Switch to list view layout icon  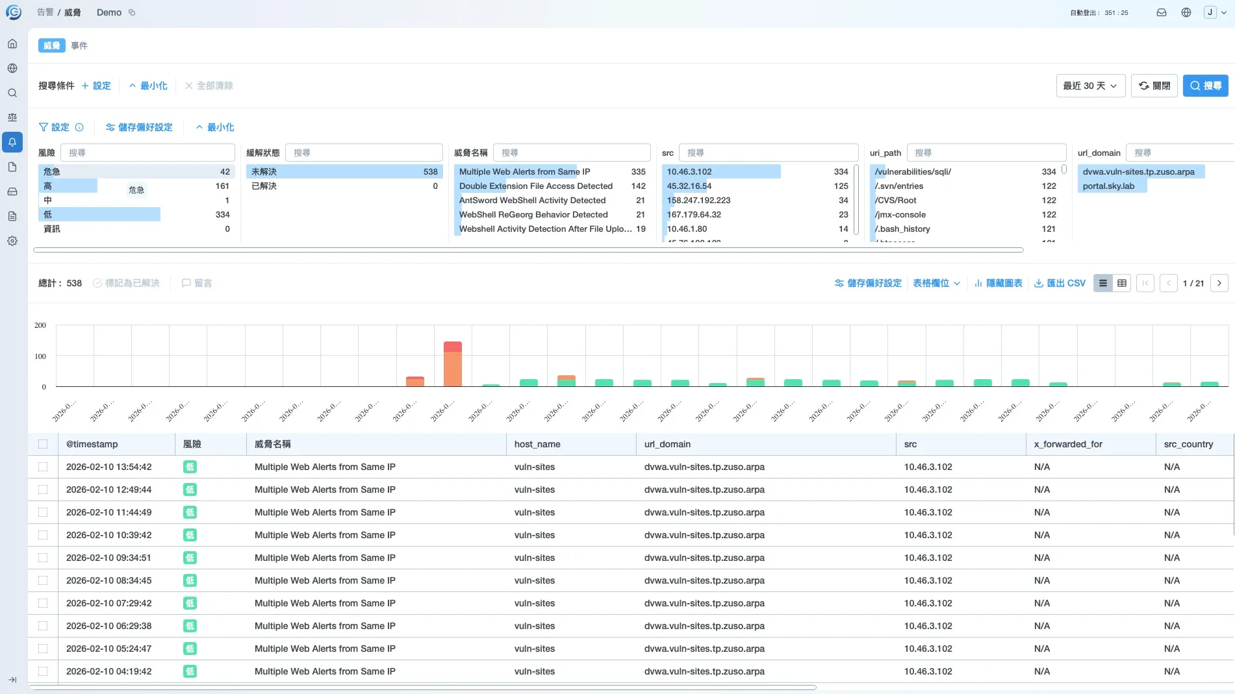pos(1103,283)
